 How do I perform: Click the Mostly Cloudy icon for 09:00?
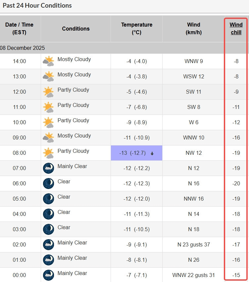click(x=48, y=138)
